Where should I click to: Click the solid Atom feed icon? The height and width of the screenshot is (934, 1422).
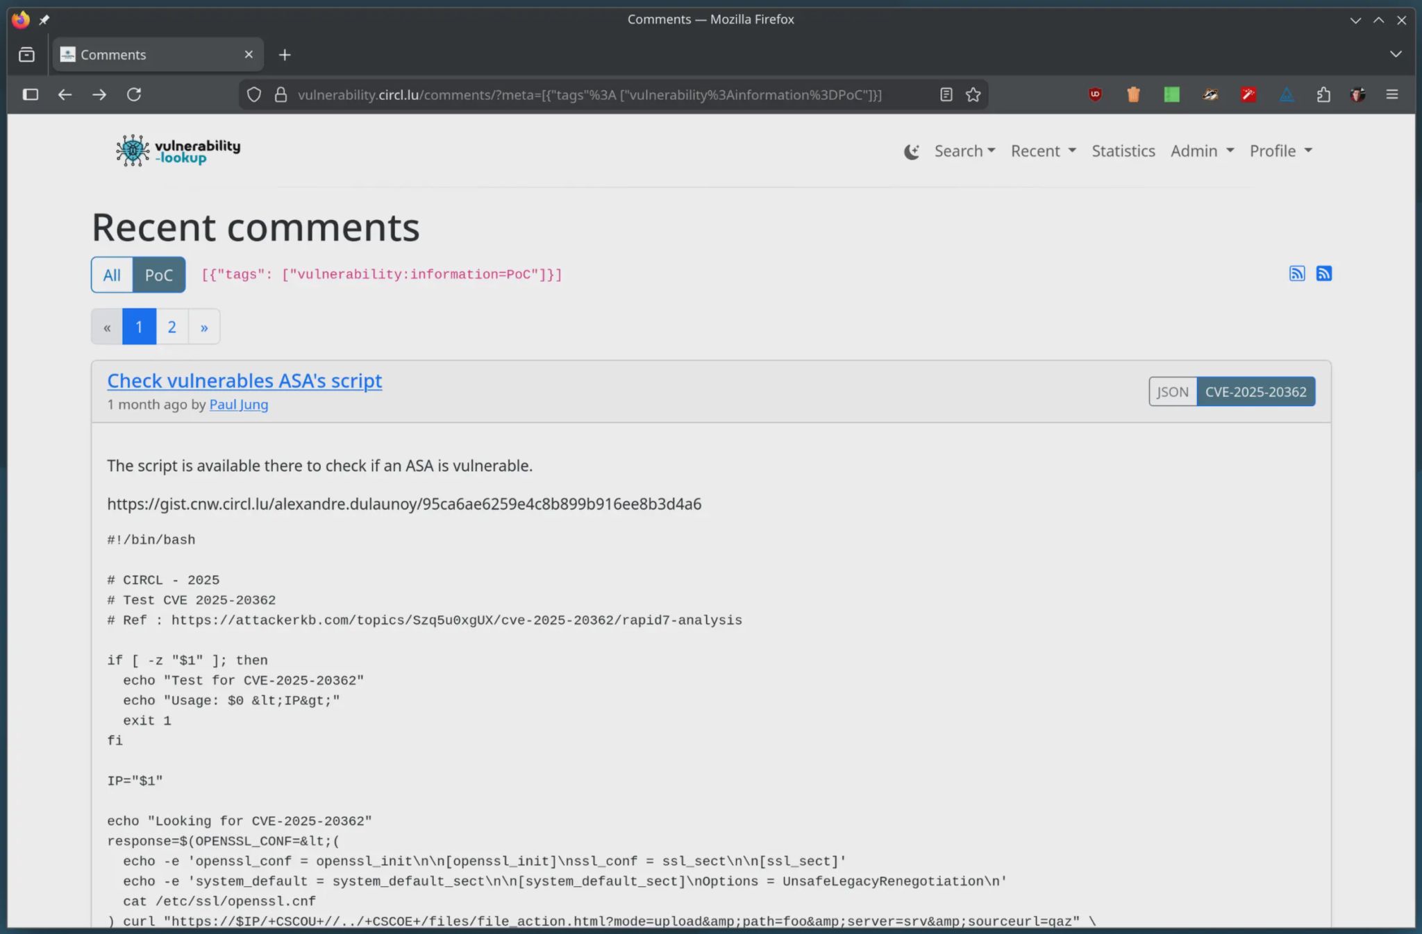(1323, 273)
